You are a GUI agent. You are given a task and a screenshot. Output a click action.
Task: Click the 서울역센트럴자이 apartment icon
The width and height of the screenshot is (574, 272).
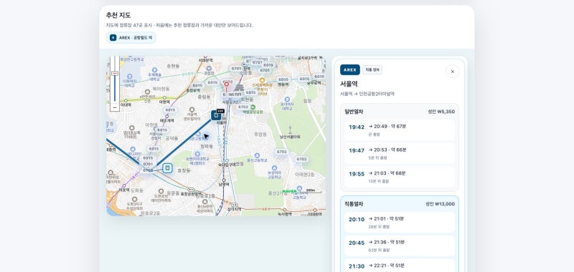pyautogui.click(x=192, y=110)
